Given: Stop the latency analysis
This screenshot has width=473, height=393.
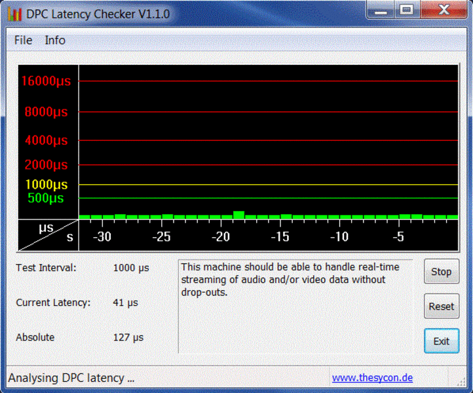Looking at the screenshot, I should pyautogui.click(x=442, y=271).
